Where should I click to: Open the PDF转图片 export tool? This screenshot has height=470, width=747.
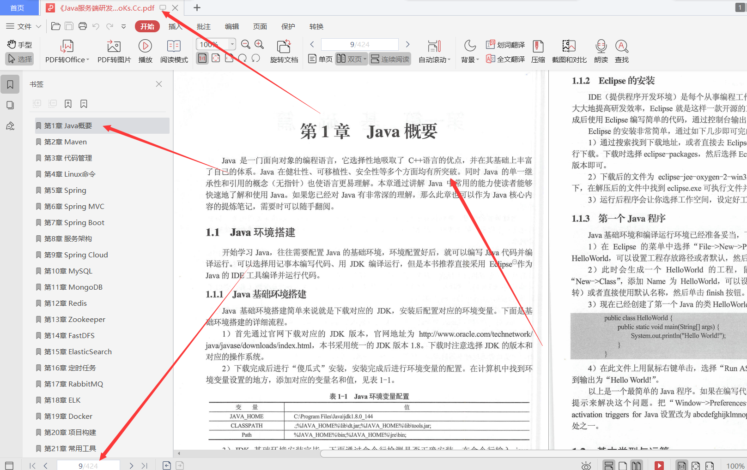click(x=114, y=51)
